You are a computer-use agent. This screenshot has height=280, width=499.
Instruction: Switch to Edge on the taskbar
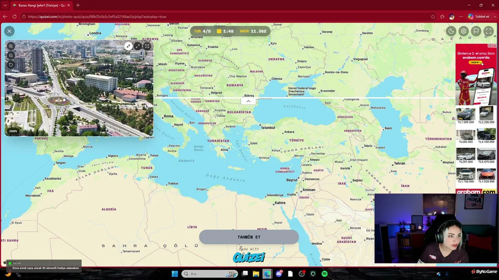click(267, 274)
